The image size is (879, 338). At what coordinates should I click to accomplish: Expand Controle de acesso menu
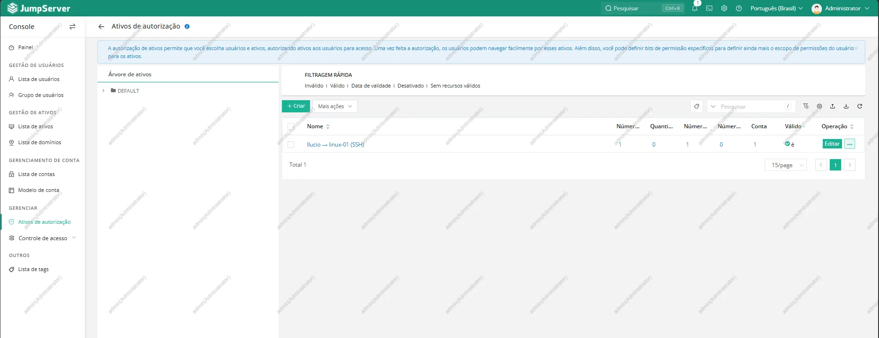point(42,238)
